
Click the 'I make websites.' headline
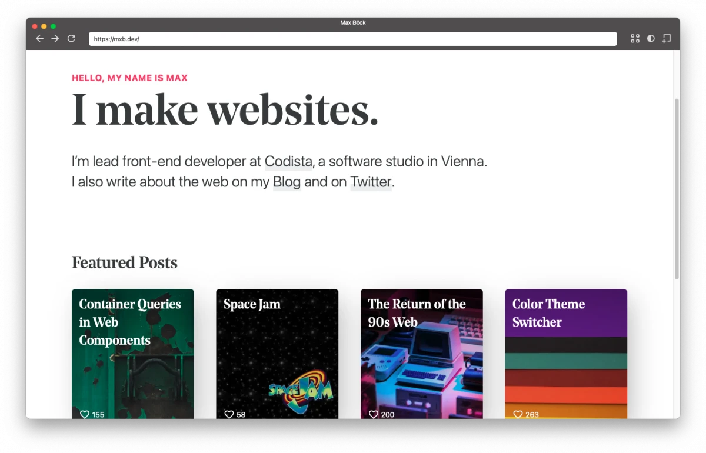(x=225, y=109)
